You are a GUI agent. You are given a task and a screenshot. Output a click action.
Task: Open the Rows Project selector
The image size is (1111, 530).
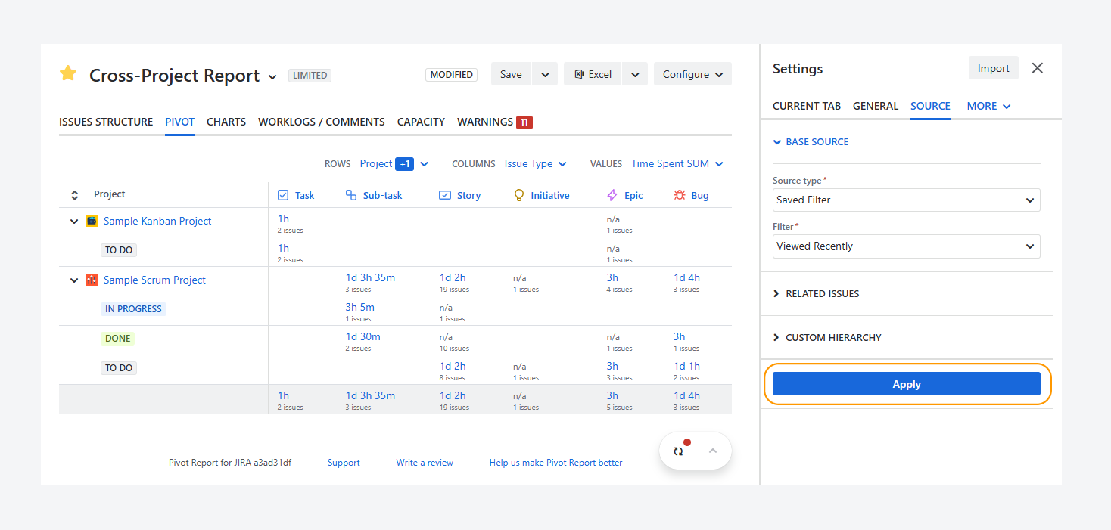(x=394, y=163)
